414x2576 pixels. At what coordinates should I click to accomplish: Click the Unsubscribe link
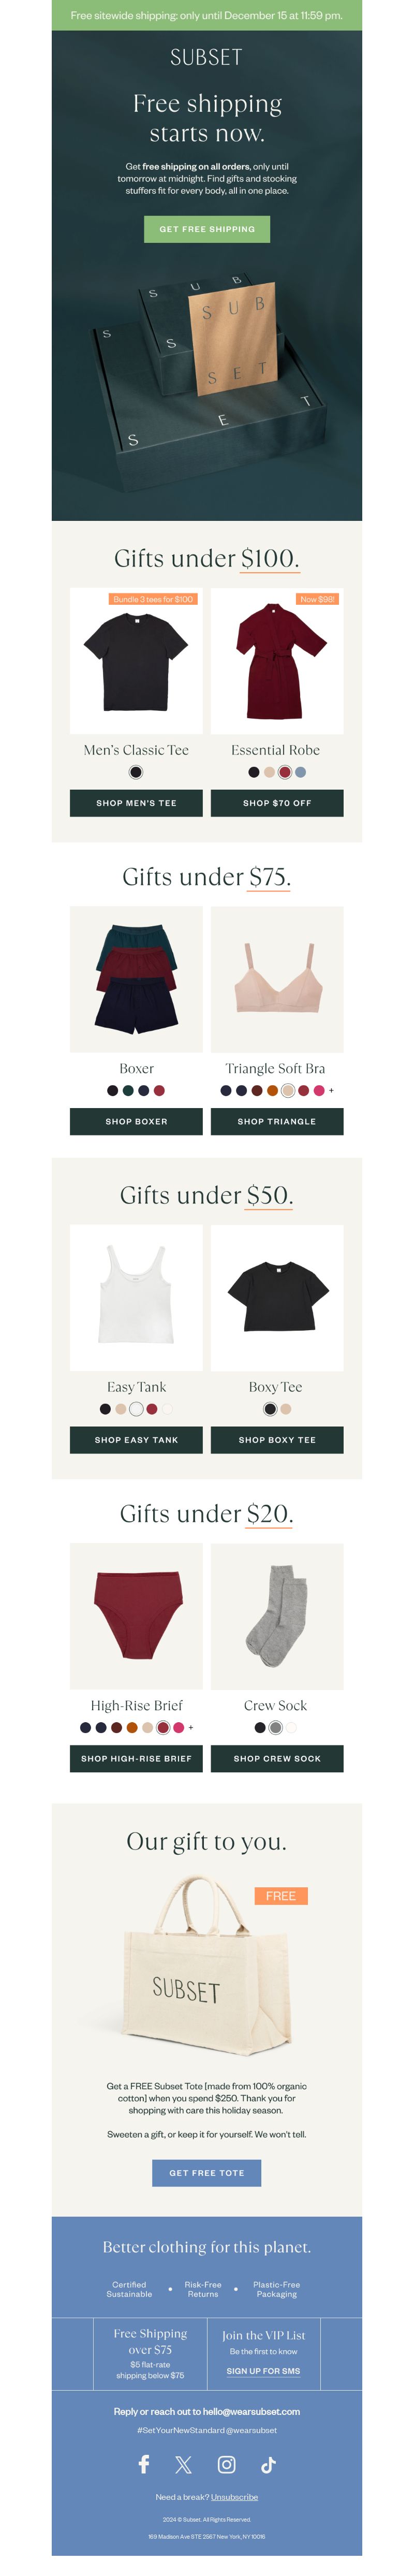(234, 2496)
